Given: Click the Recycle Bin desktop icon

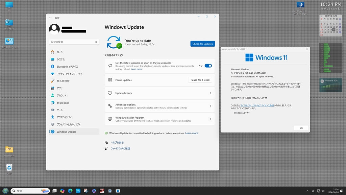Looking at the screenshot, I should click(x=9, y=167).
